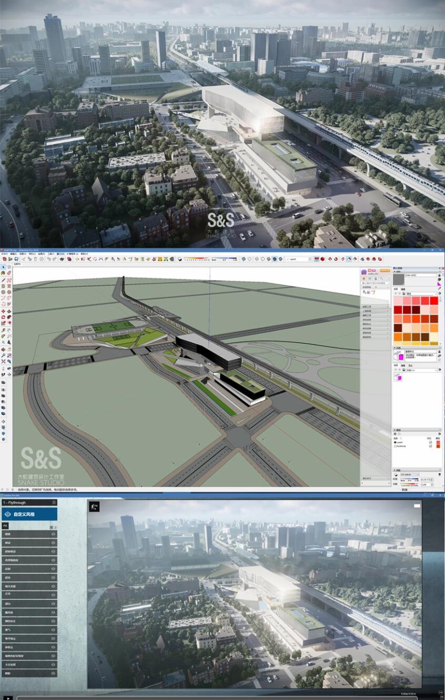Click the FX icon in Lumion
The height and width of the screenshot is (700, 445).
click(5, 526)
